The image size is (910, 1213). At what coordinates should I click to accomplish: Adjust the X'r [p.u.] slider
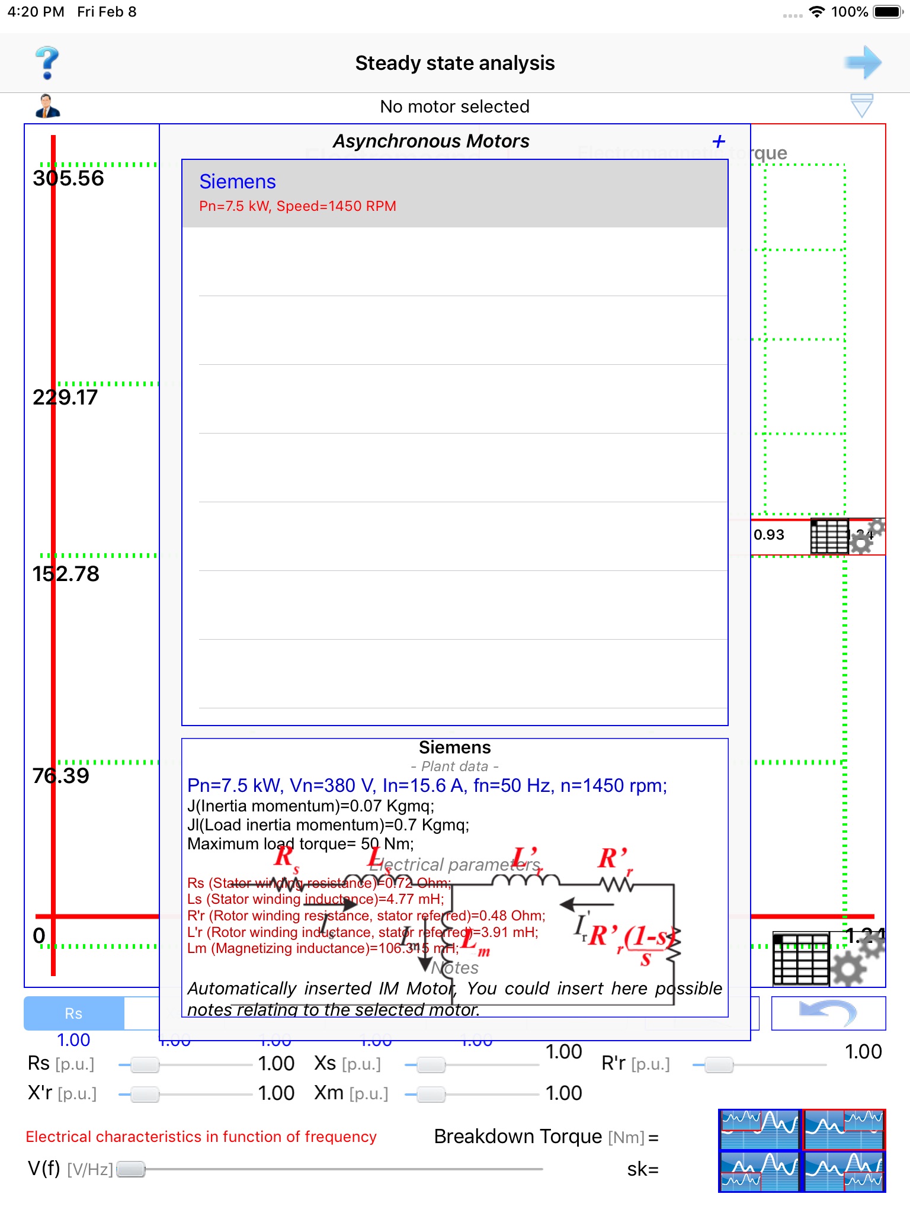tap(185, 1094)
